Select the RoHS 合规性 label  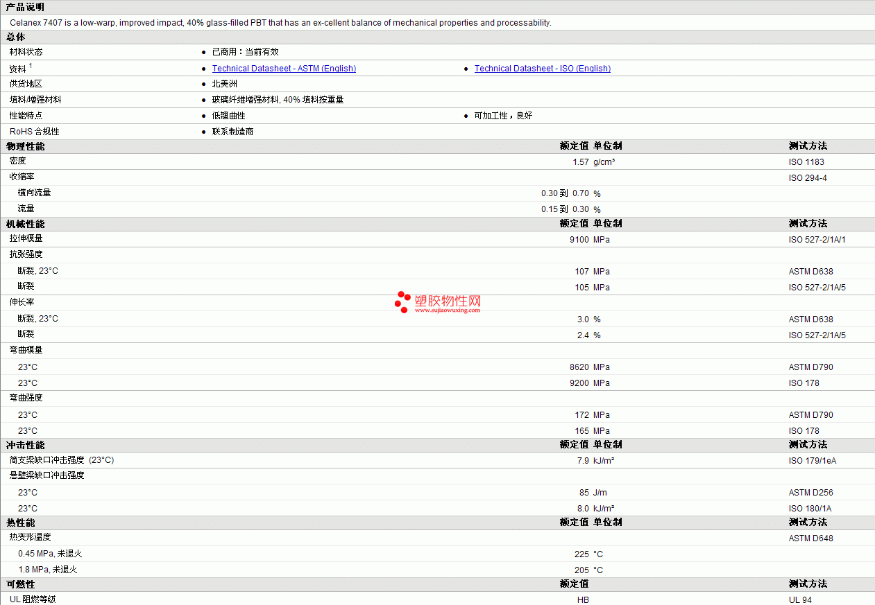click(x=35, y=132)
